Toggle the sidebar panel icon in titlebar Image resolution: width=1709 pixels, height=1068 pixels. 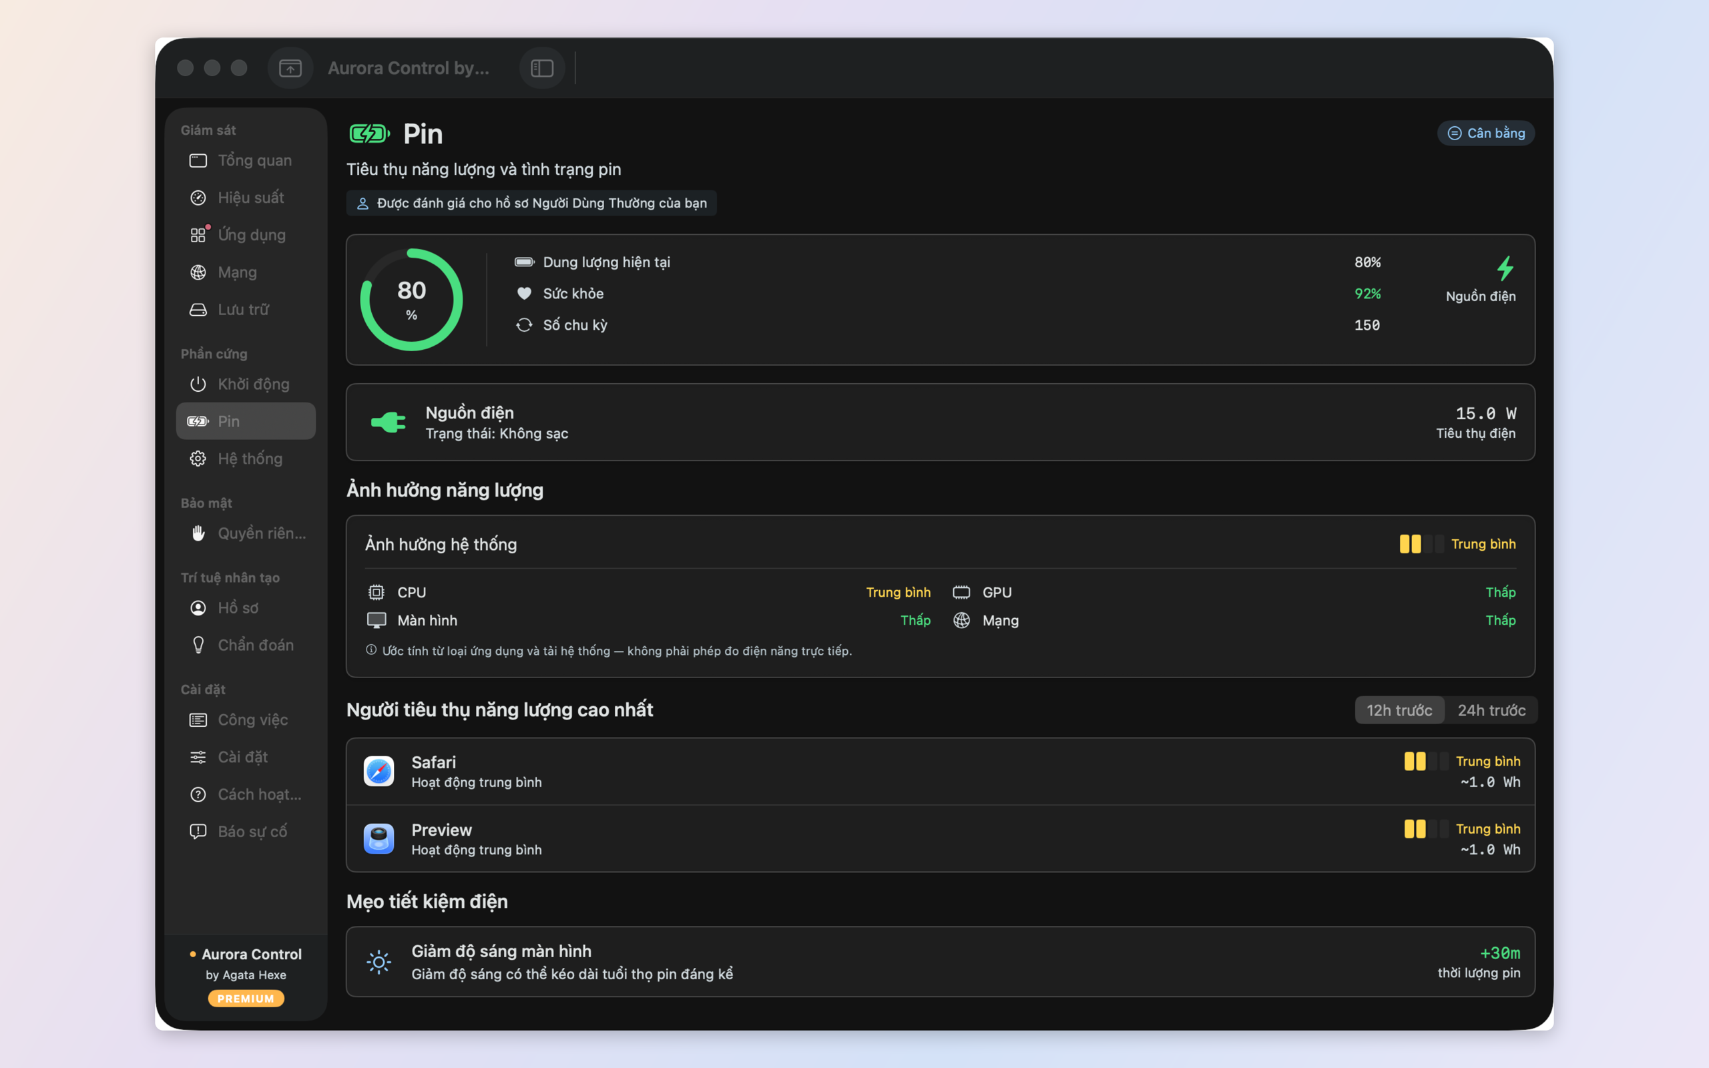pos(541,68)
